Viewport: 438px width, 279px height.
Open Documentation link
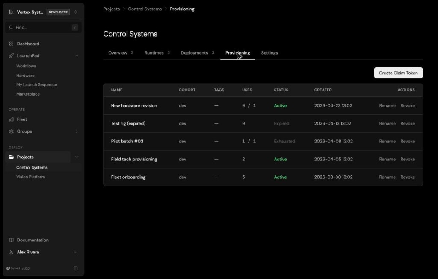(x=33, y=240)
